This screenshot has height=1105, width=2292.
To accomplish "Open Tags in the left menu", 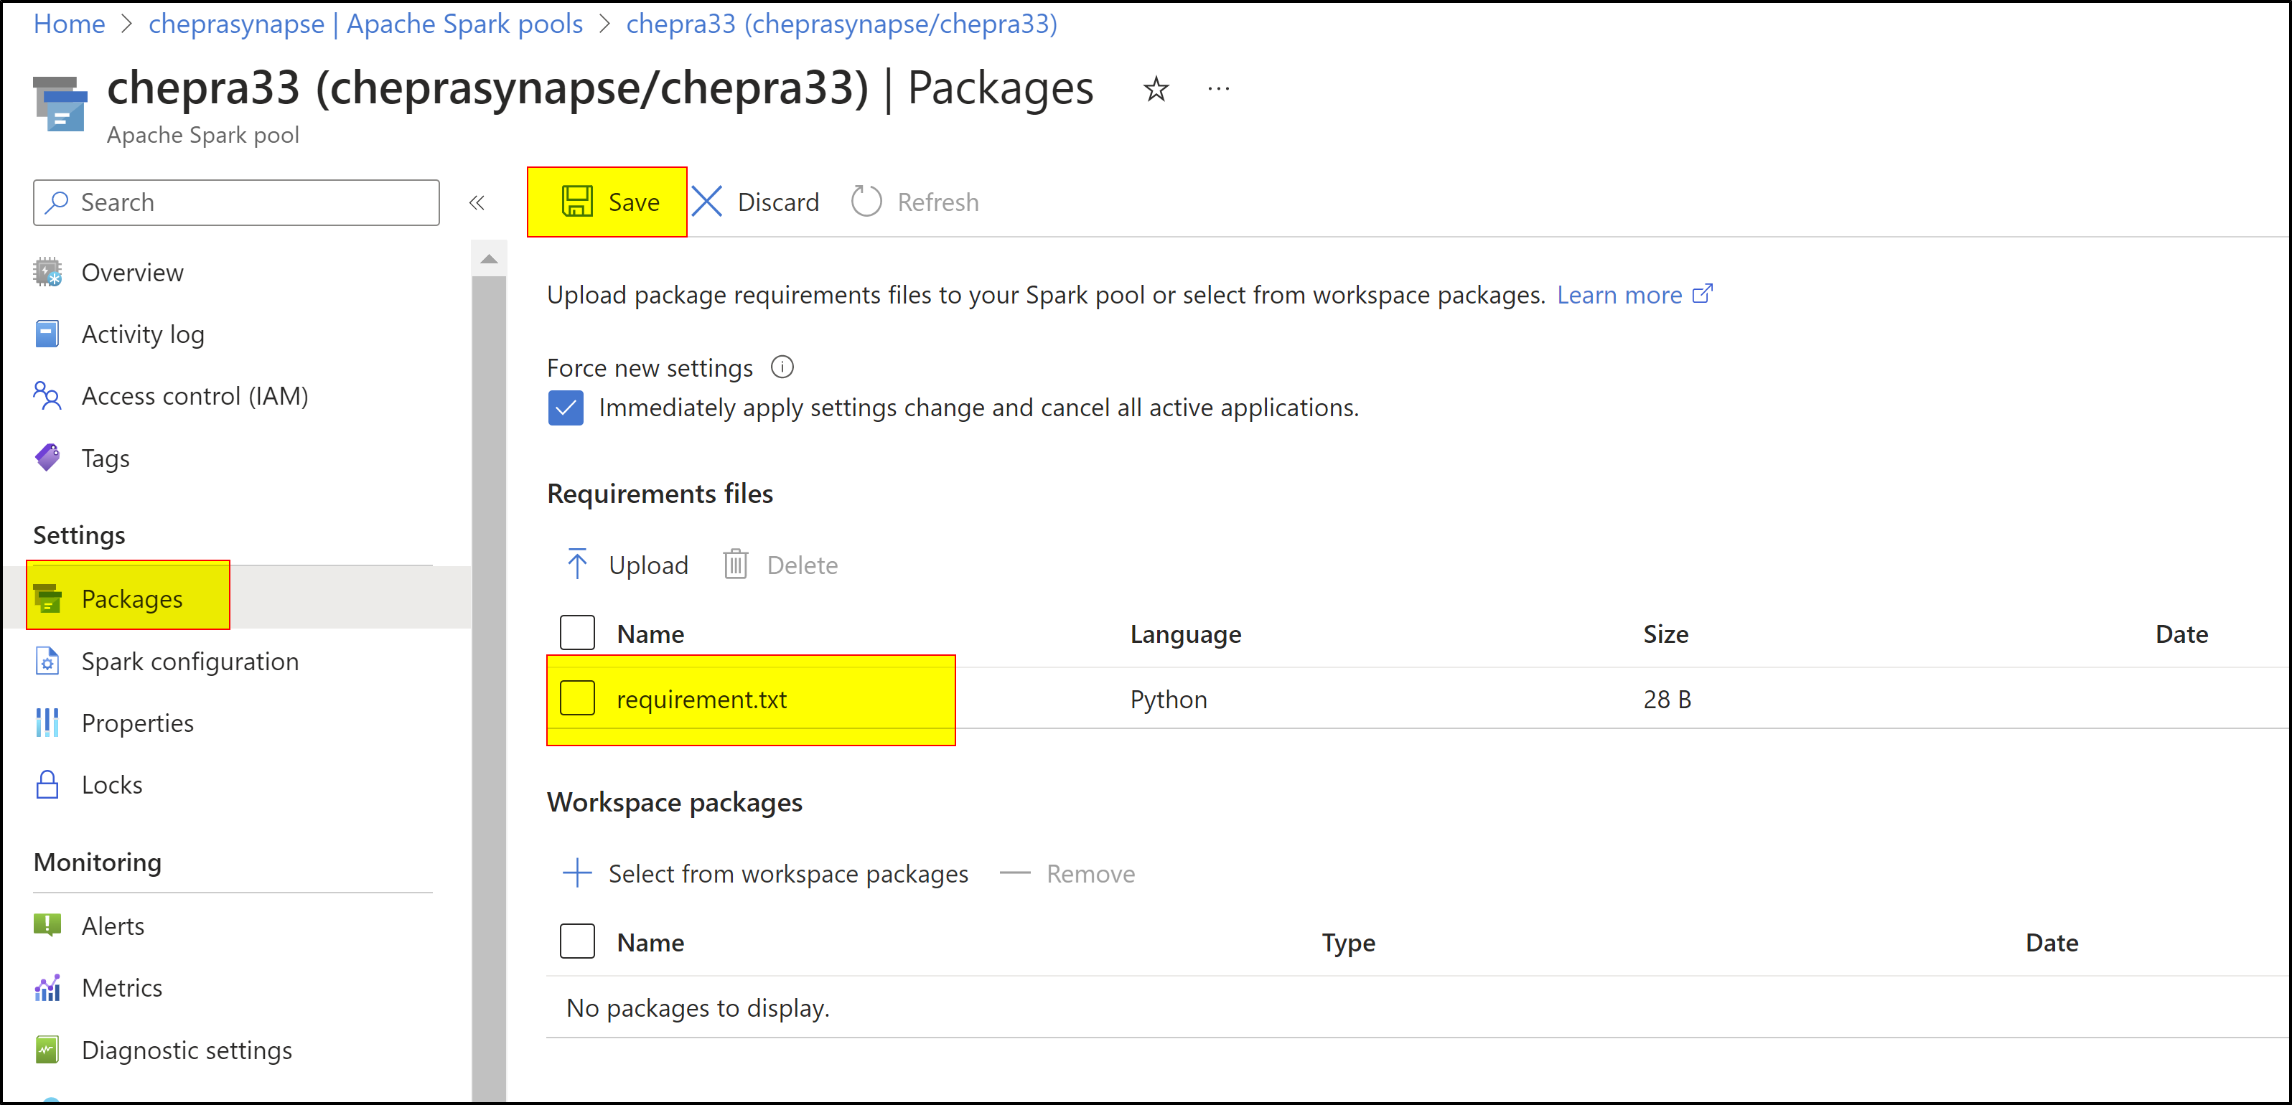I will [x=105, y=459].
